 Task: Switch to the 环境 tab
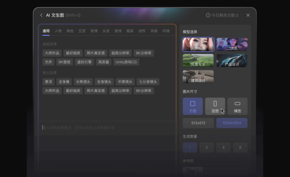[166, 31]
